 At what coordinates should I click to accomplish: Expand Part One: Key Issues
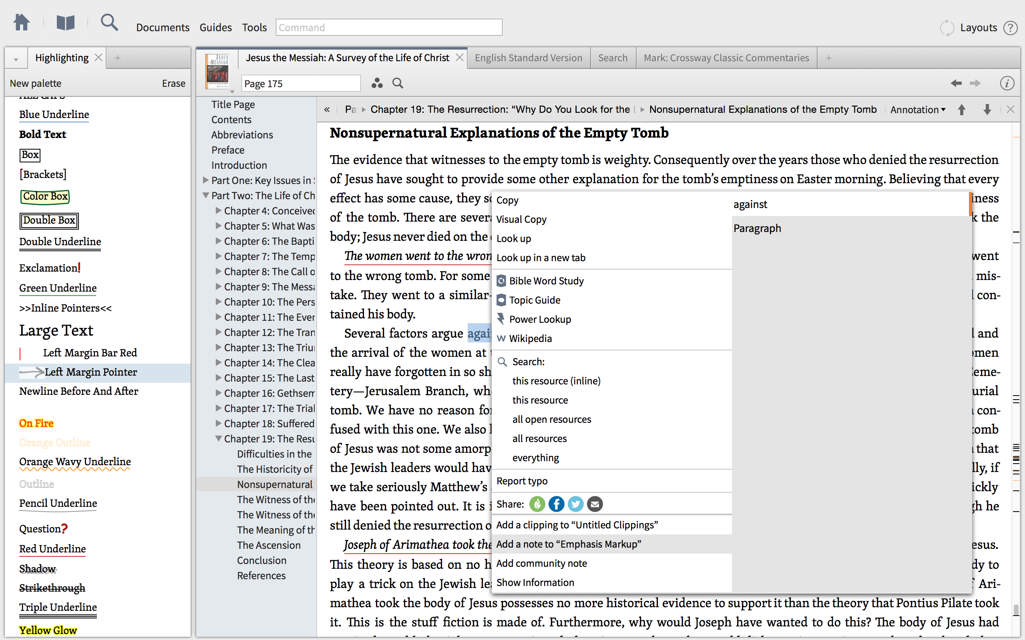205,180
